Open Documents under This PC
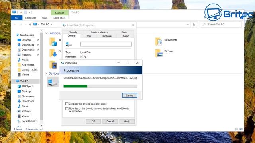Image resolution: width=255 pixels, height=143 pixels. tap(26, 96)
